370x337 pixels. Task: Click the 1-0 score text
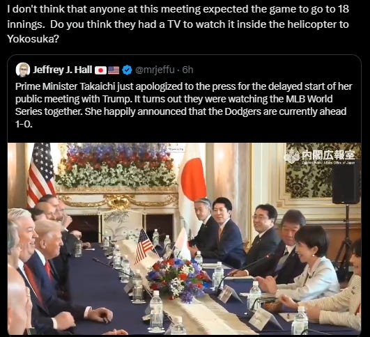(24, 124)
